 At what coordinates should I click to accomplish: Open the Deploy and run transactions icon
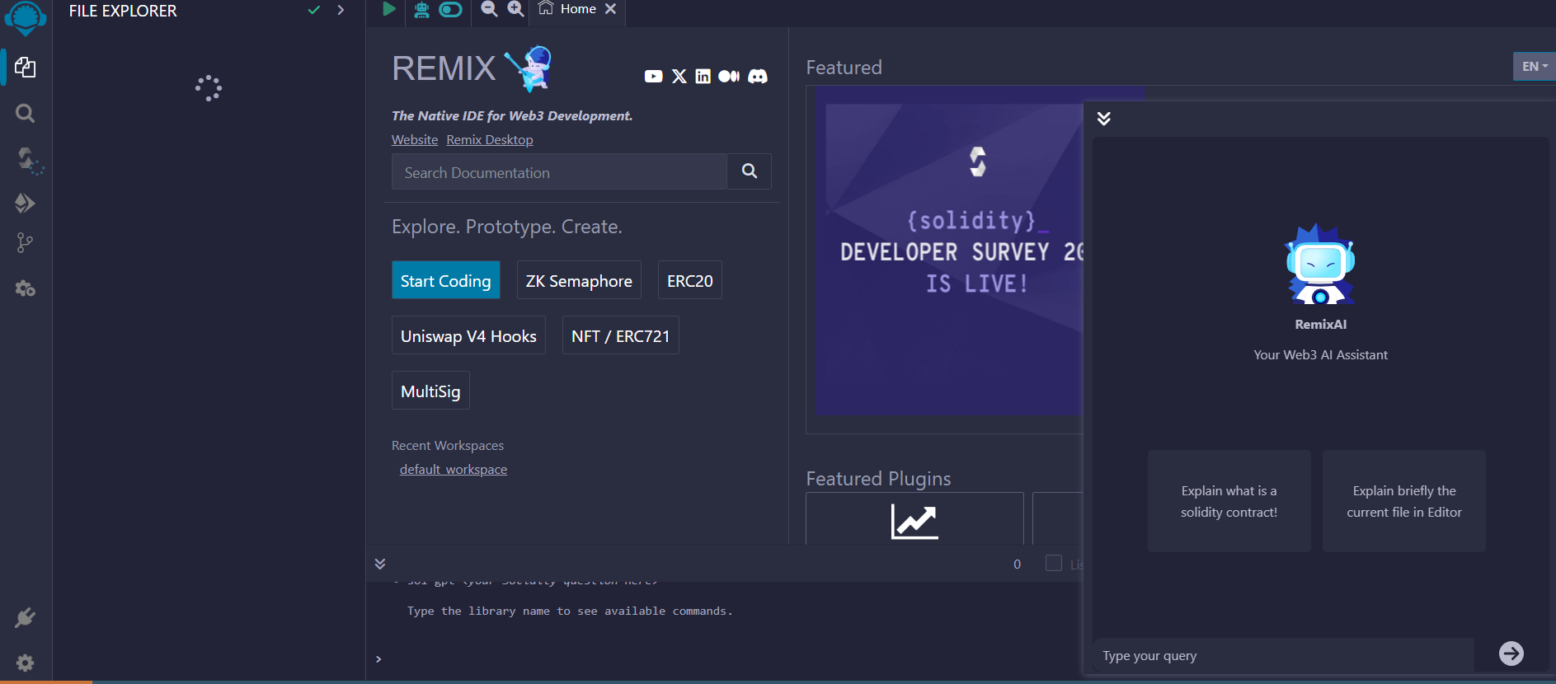click(26, 203)
